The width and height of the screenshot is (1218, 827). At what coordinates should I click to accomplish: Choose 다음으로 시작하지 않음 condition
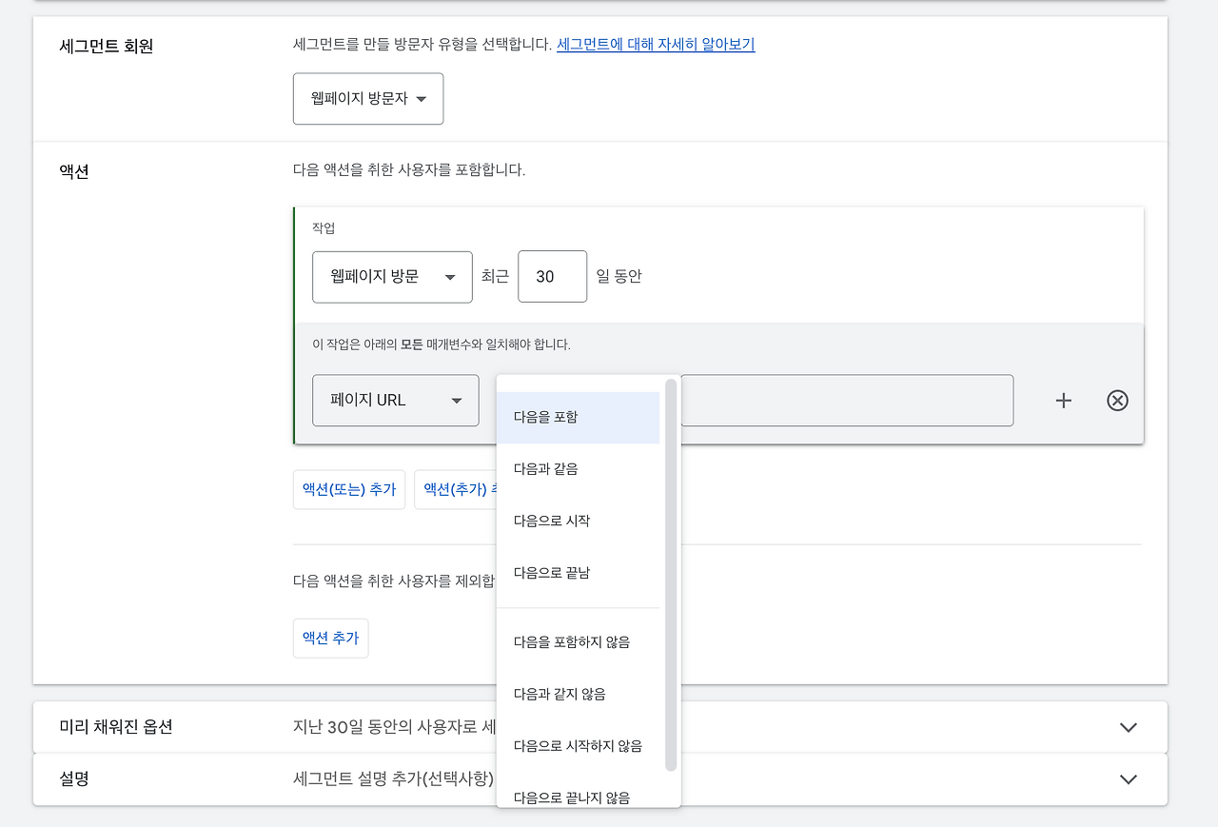579,745
